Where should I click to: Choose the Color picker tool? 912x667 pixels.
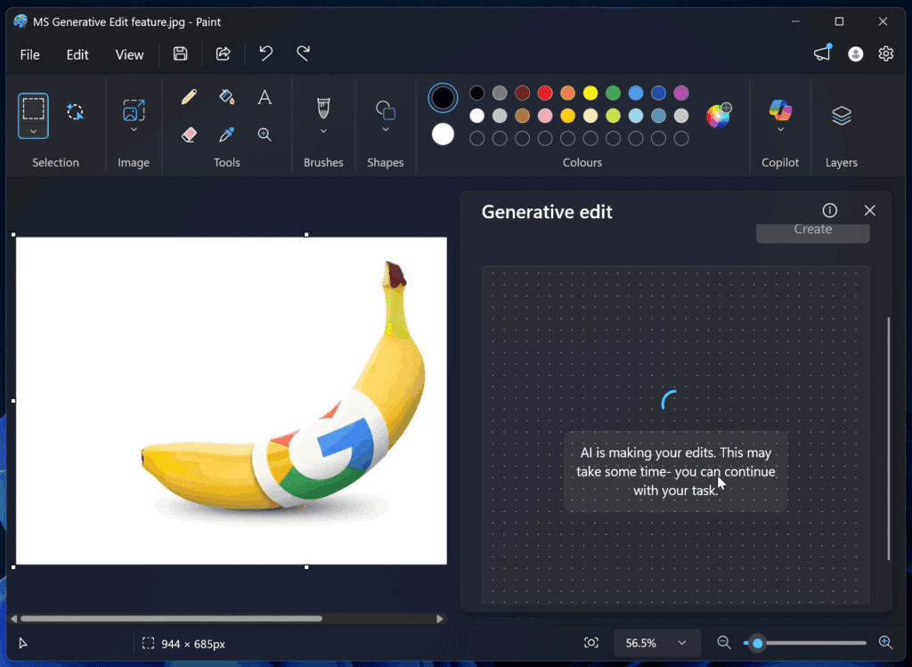pos(225,135)
